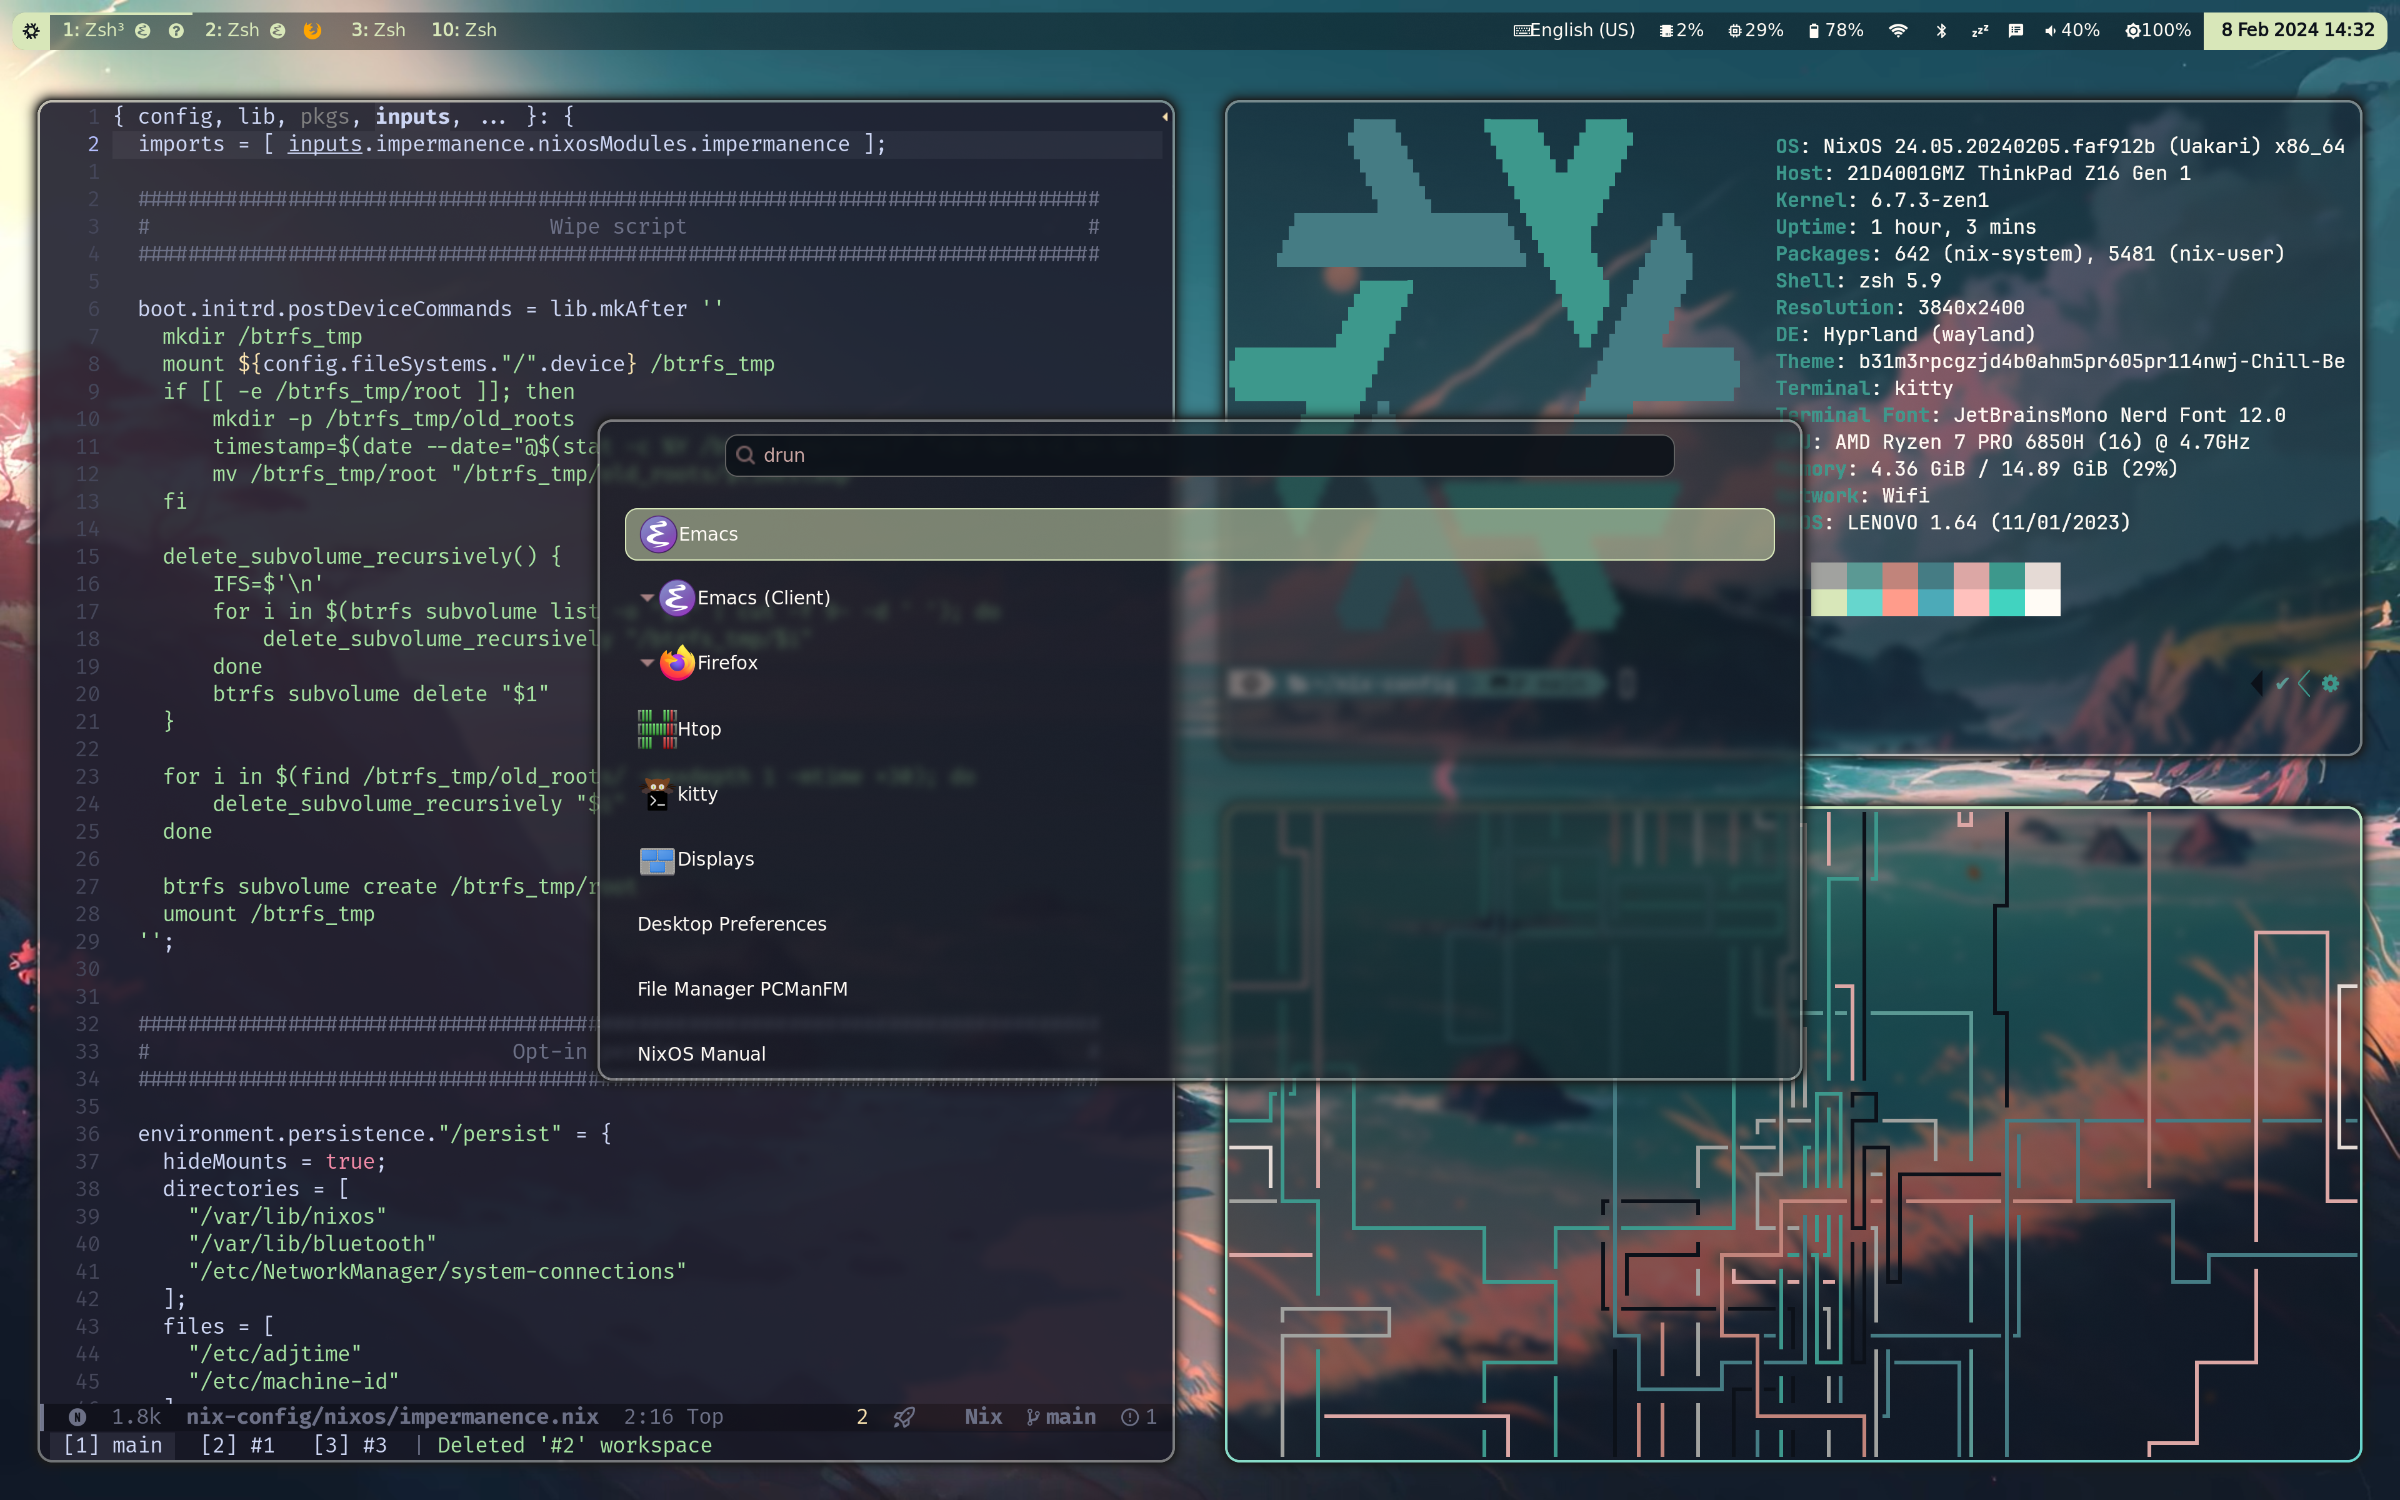Switch to workspace 3: Zsh
The image size is (2400, 1500).
(378, 31)
